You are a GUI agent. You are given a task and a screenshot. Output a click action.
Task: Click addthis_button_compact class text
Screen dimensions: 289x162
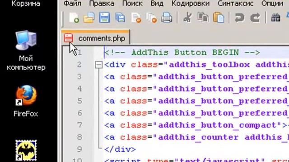coord(217,125)
